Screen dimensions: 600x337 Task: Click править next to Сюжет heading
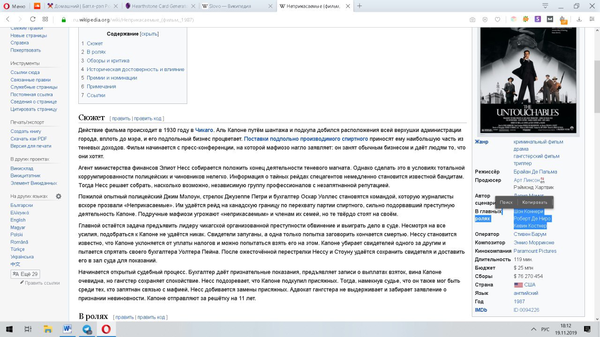tap(121, 118)
